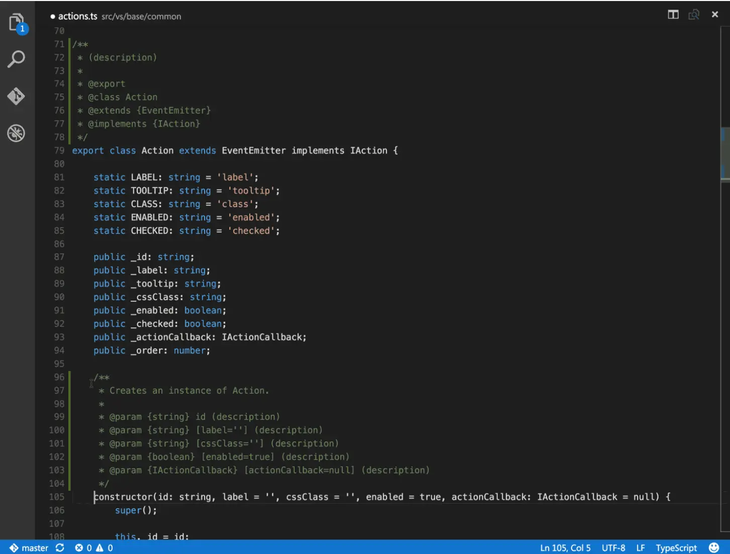Change end of line sequence LF
This screenshot has width=730, height=554.
[641, 547]
